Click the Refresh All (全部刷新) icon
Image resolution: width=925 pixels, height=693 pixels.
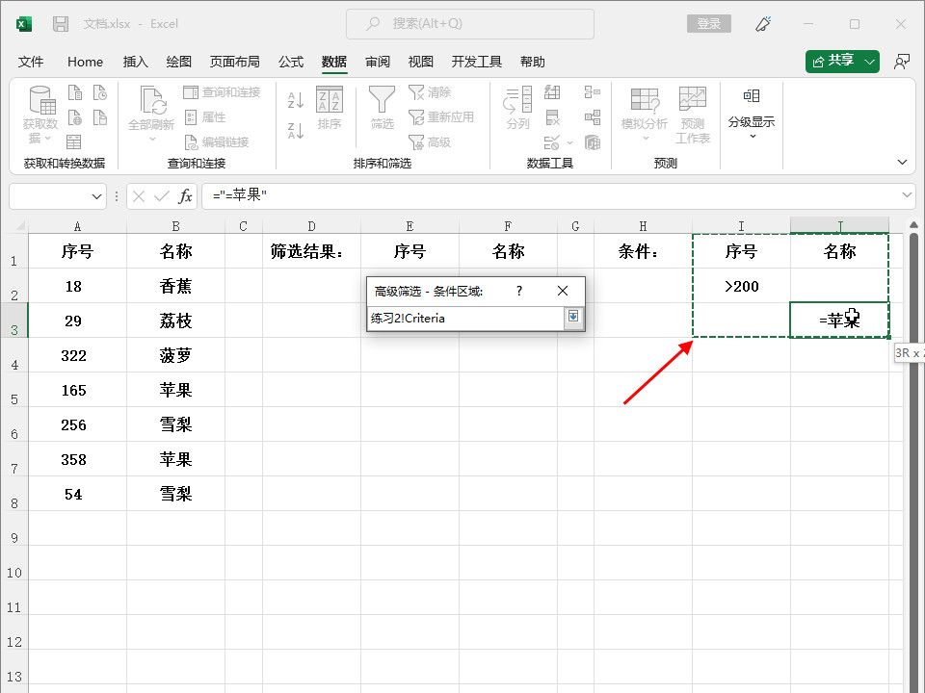tap(151, 114)
